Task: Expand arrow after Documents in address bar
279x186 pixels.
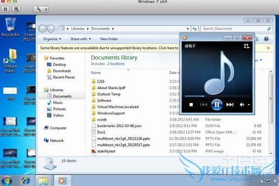Action: [113, 29]
